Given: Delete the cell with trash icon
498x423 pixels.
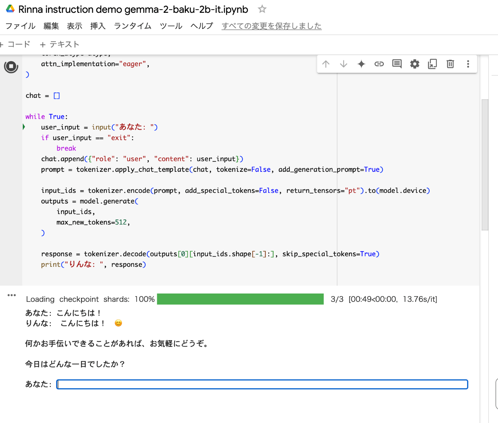Looking at the screenshot, I should [450, 64].
